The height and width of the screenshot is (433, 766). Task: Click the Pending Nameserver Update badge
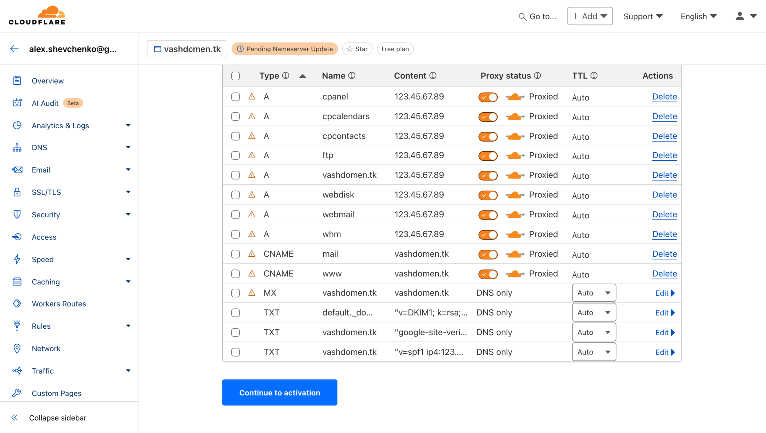click(284, 49)
